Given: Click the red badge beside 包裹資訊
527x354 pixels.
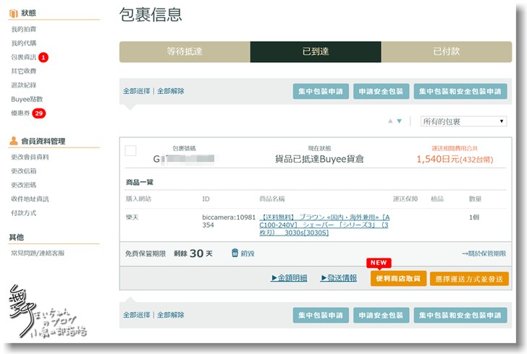Looking at the screenshot, I should click(43, 57).
